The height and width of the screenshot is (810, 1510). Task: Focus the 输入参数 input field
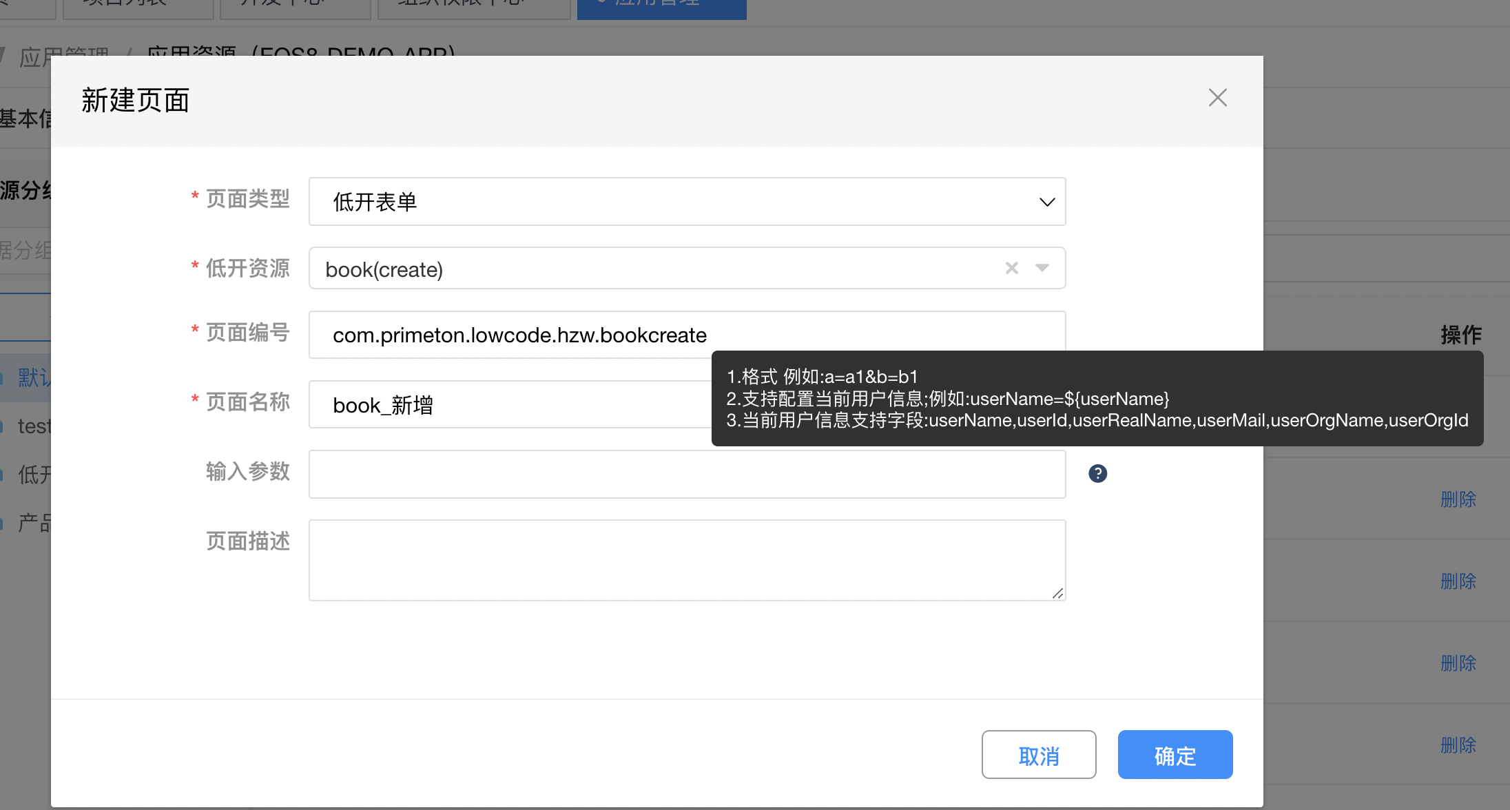pyautogui.click(x=686, y=474)
